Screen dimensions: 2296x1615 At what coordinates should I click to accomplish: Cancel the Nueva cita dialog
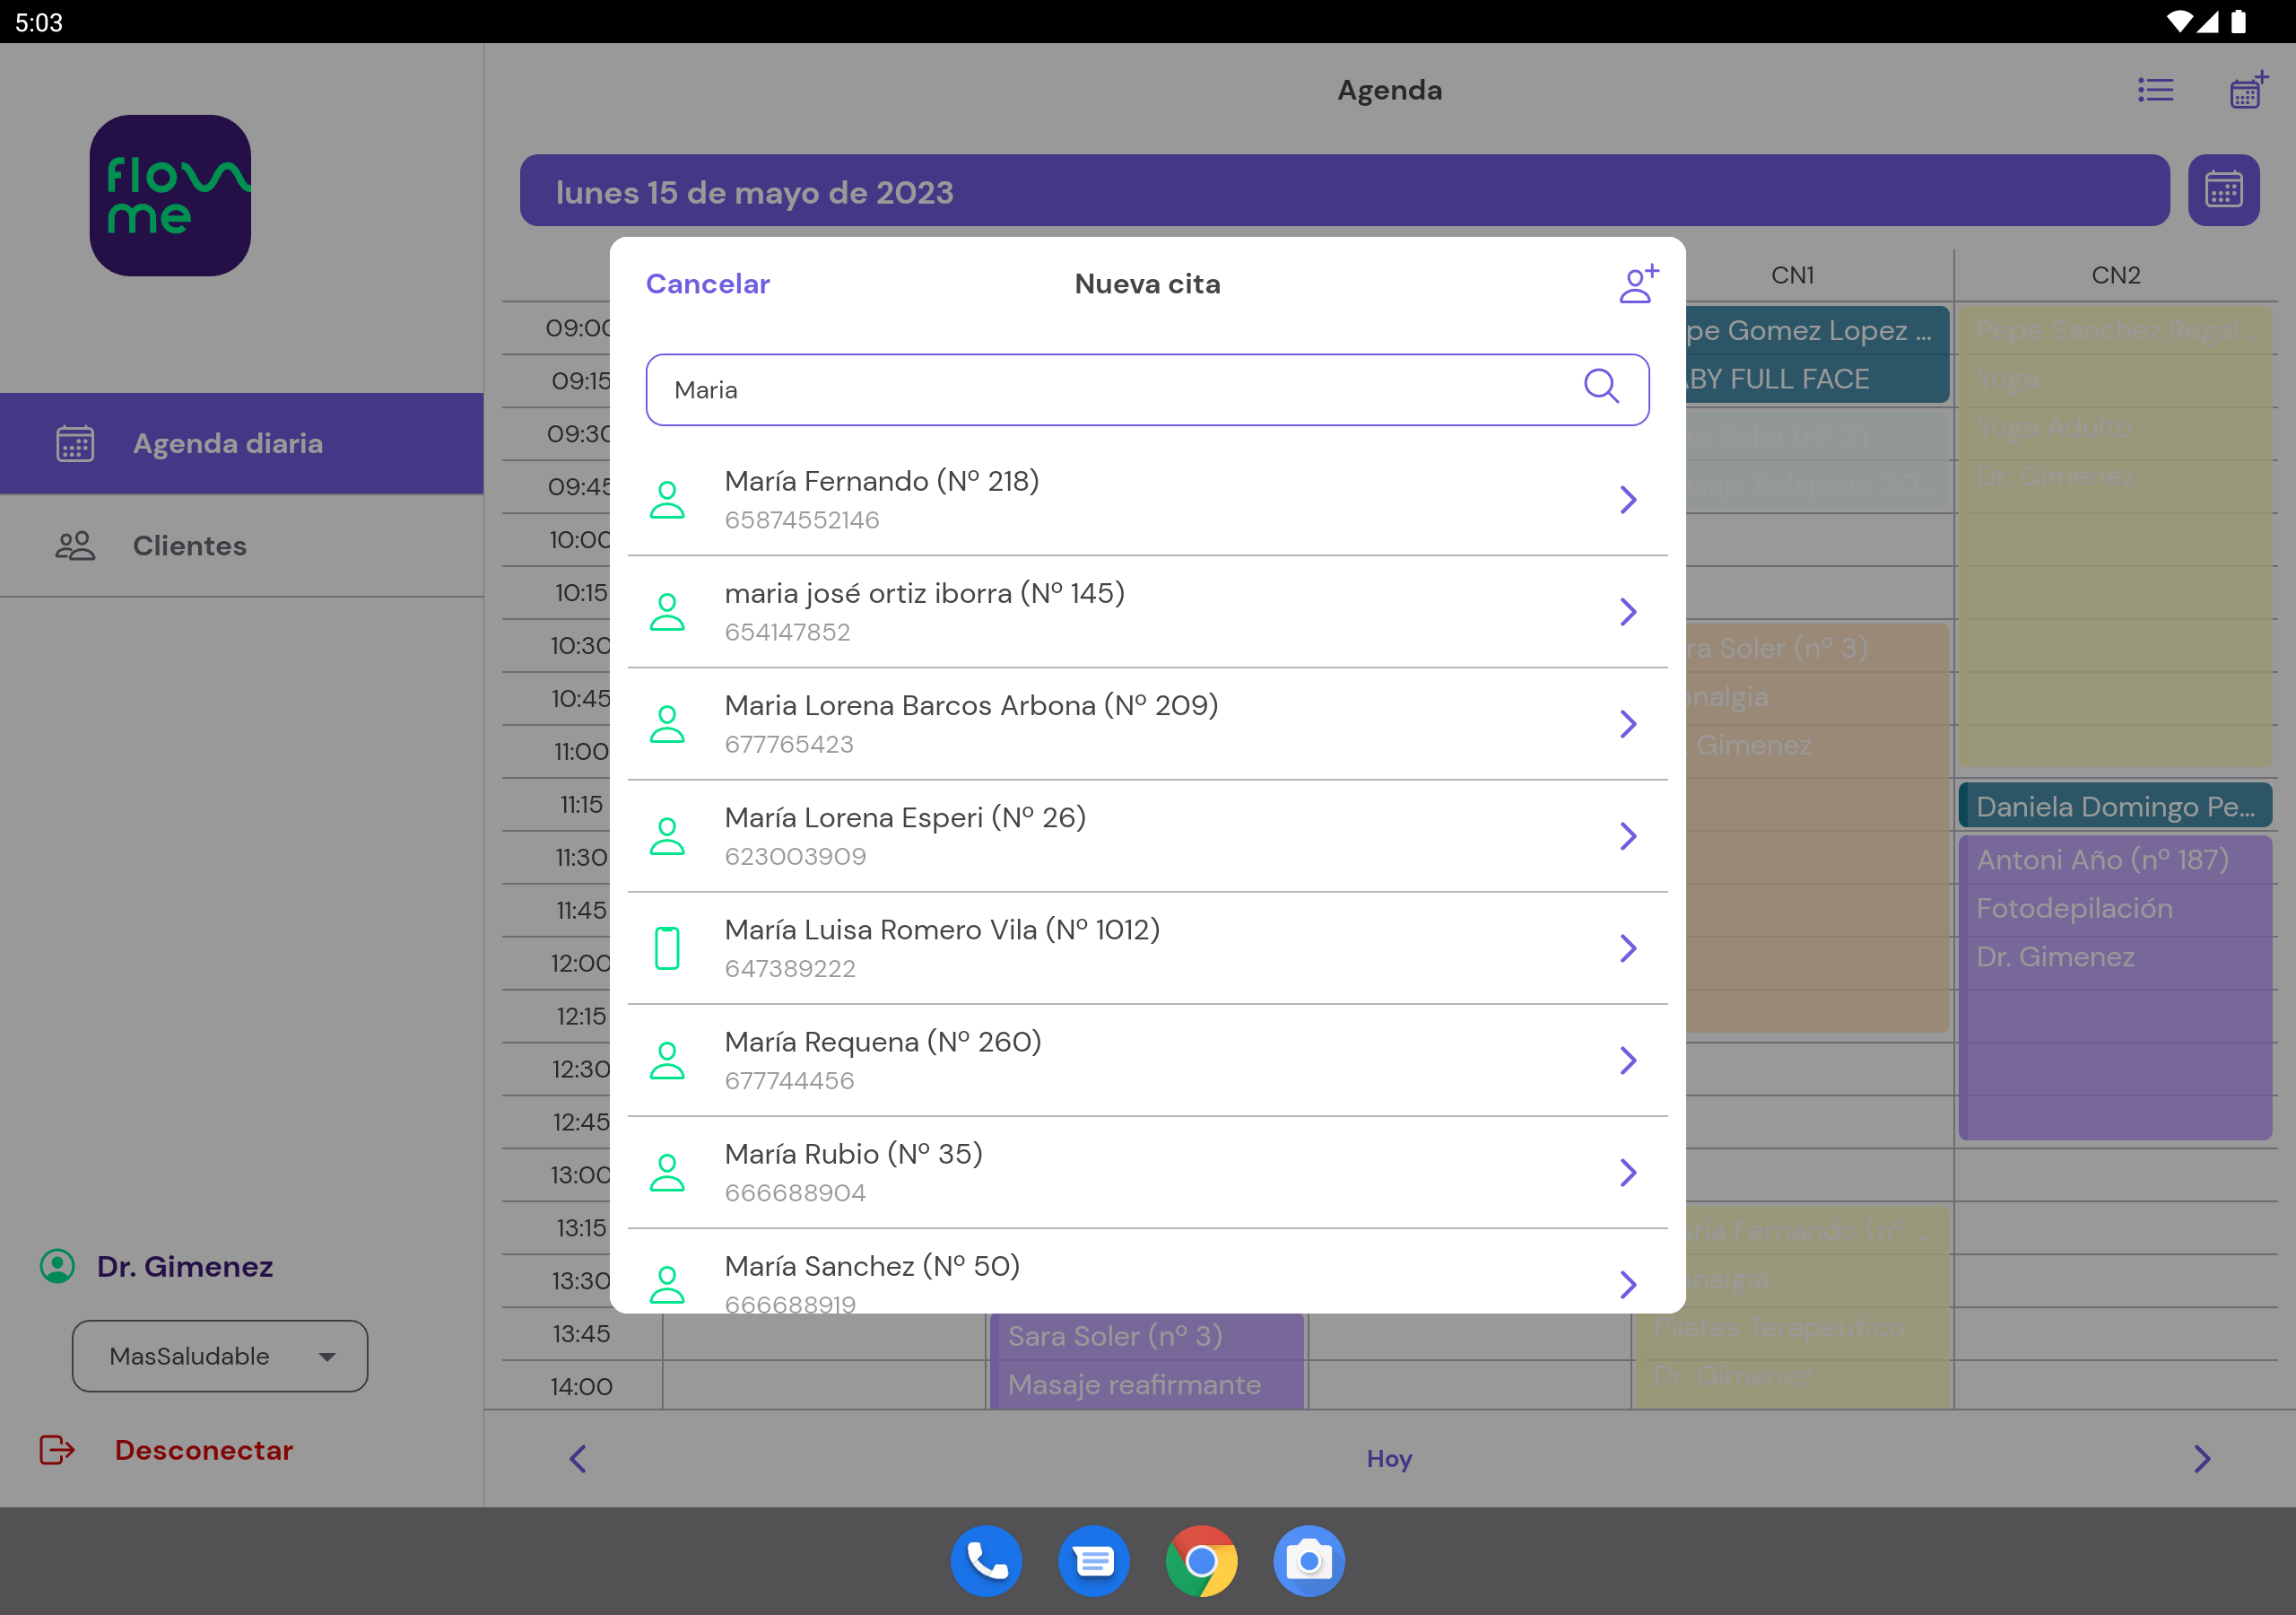(707, 284)
